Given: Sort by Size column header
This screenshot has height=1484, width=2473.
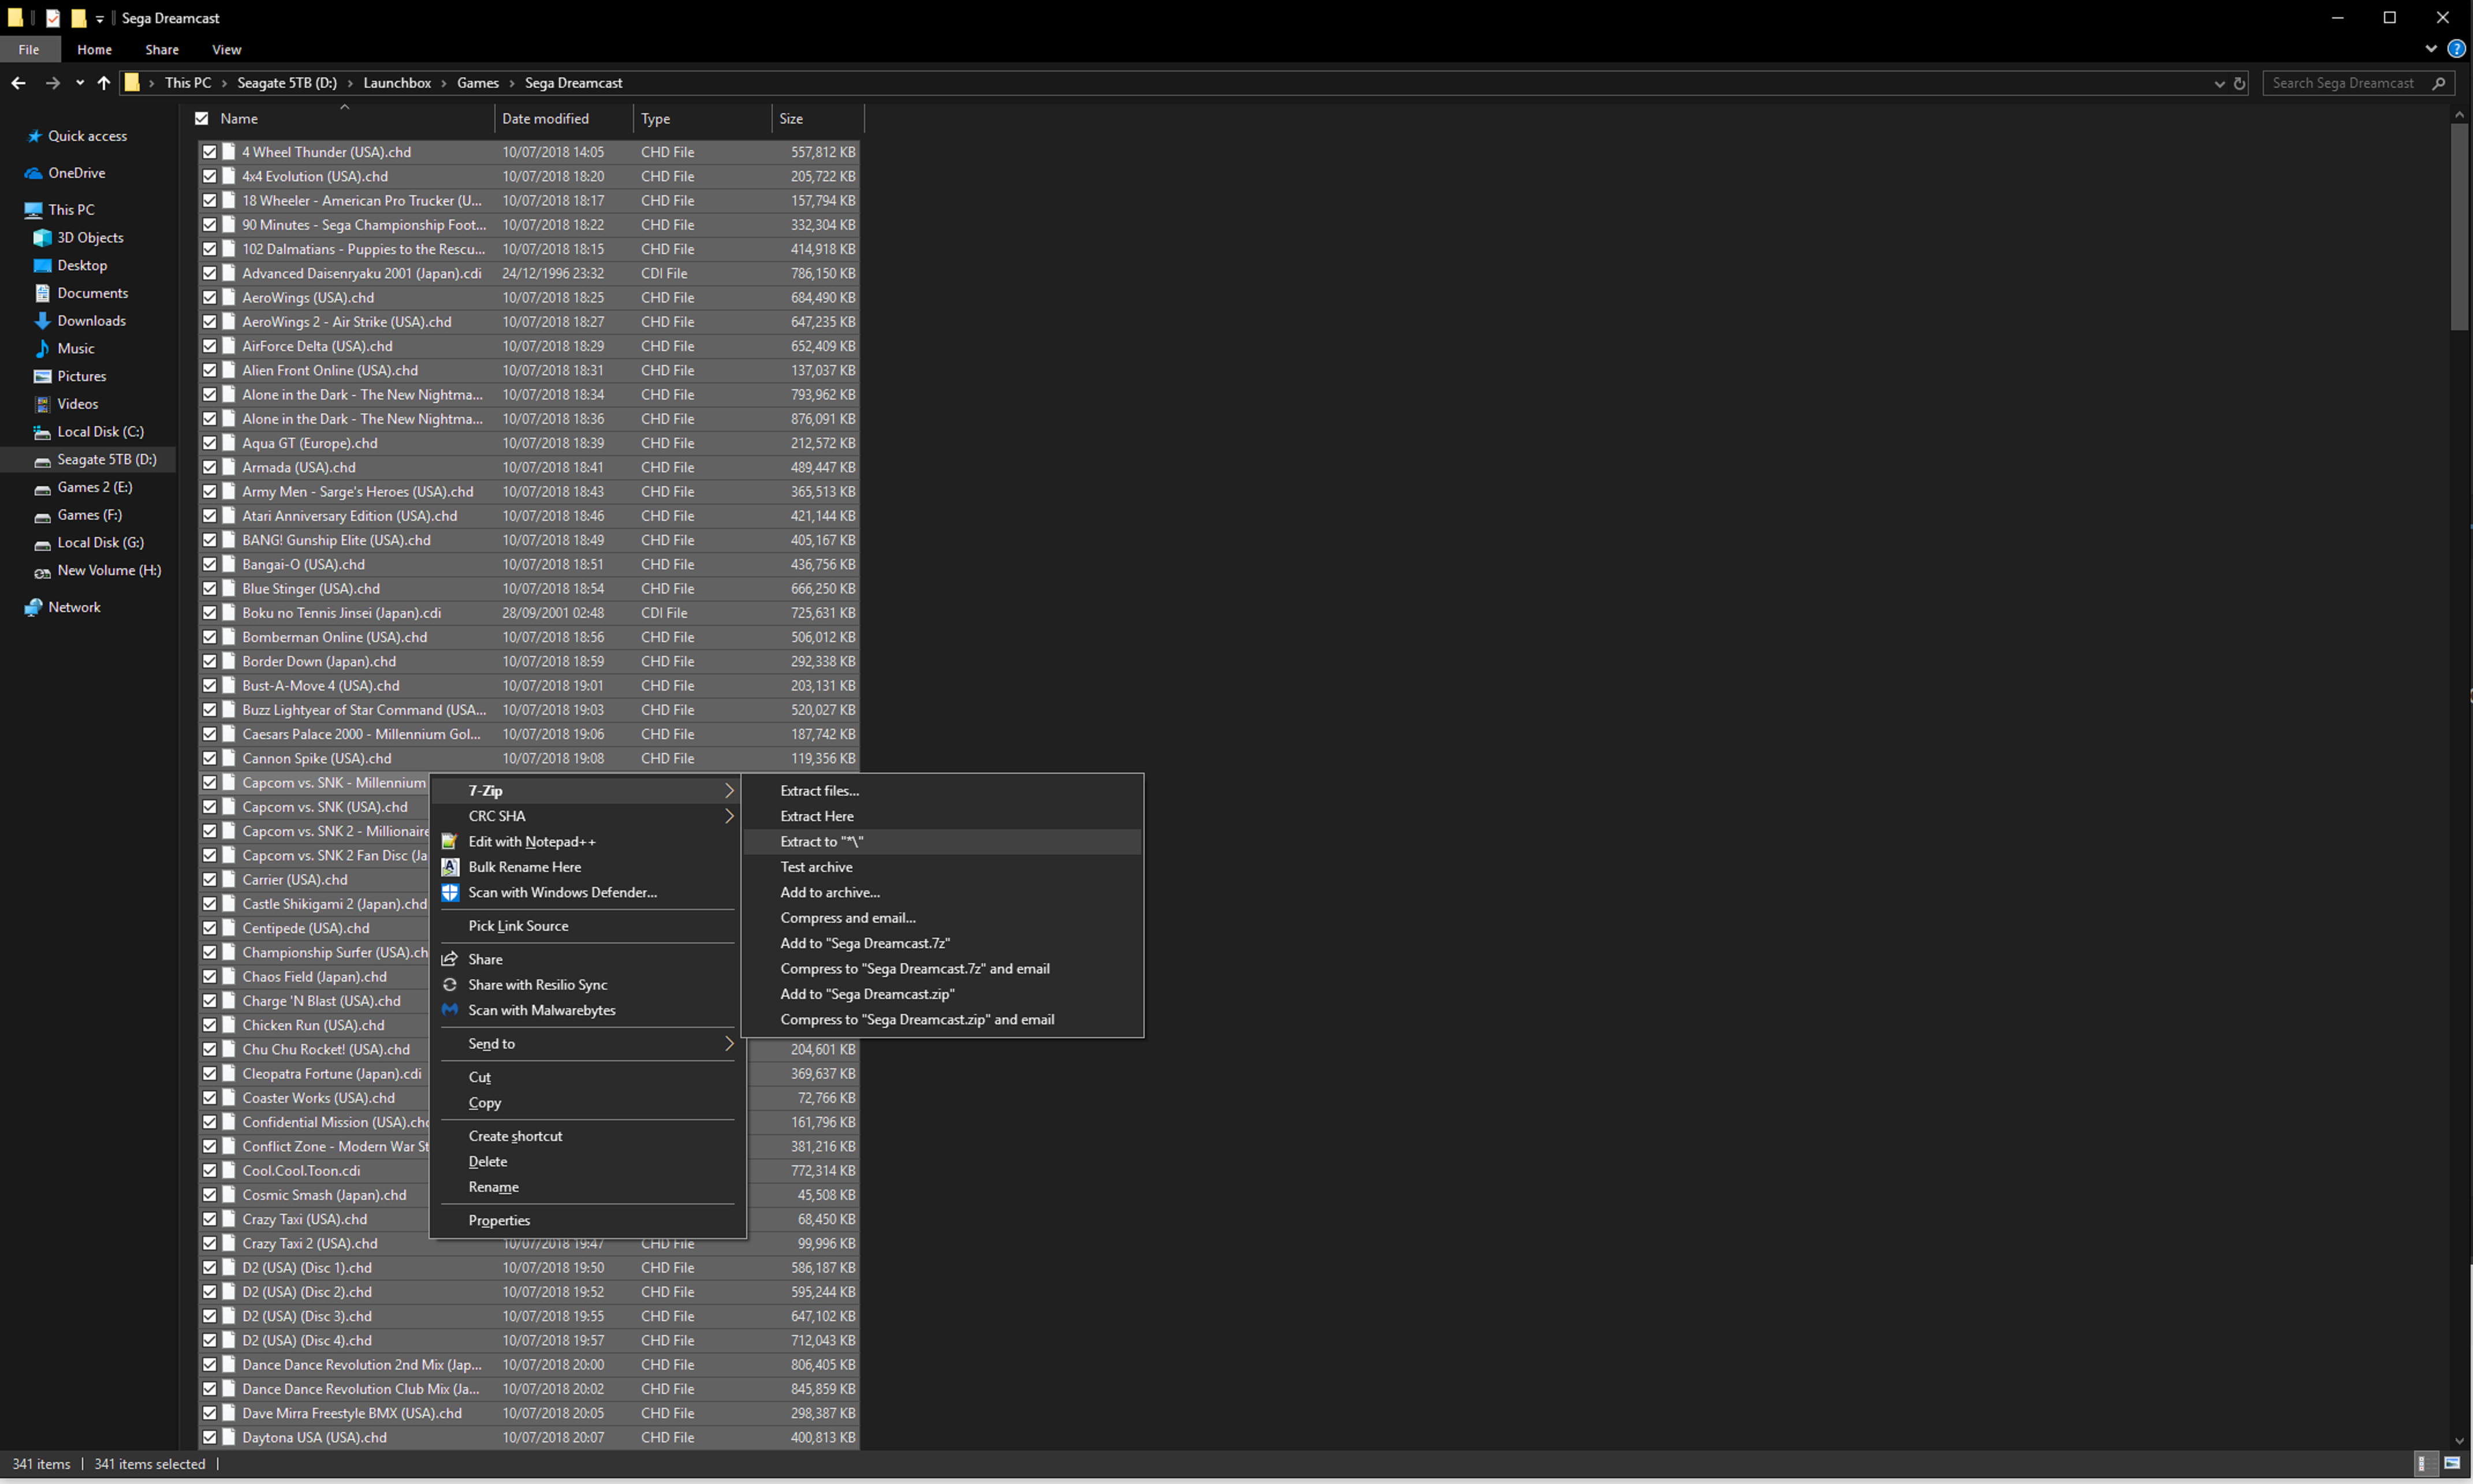Looking at the screenshot, I should 818,118.
